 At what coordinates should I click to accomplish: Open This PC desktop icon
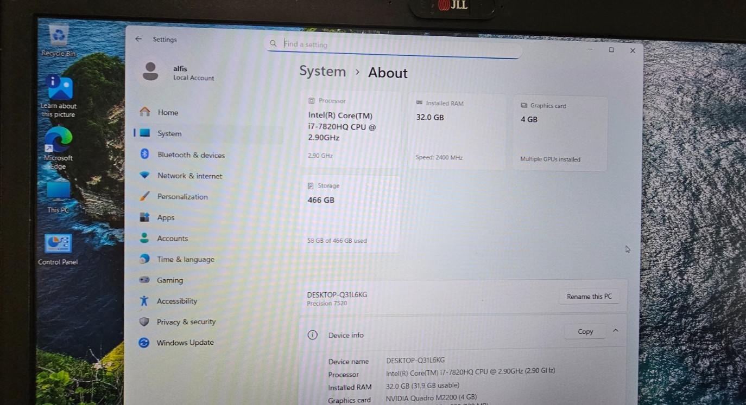coord(58,197)
